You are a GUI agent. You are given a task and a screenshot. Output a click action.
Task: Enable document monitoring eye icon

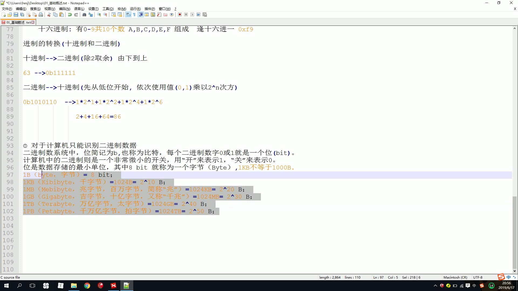tap(172, 15)
